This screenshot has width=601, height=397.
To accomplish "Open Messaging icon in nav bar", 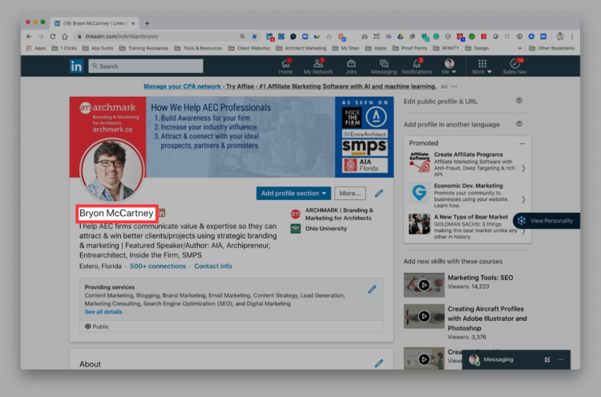I will pyautogui.click(x=384, y=63).
